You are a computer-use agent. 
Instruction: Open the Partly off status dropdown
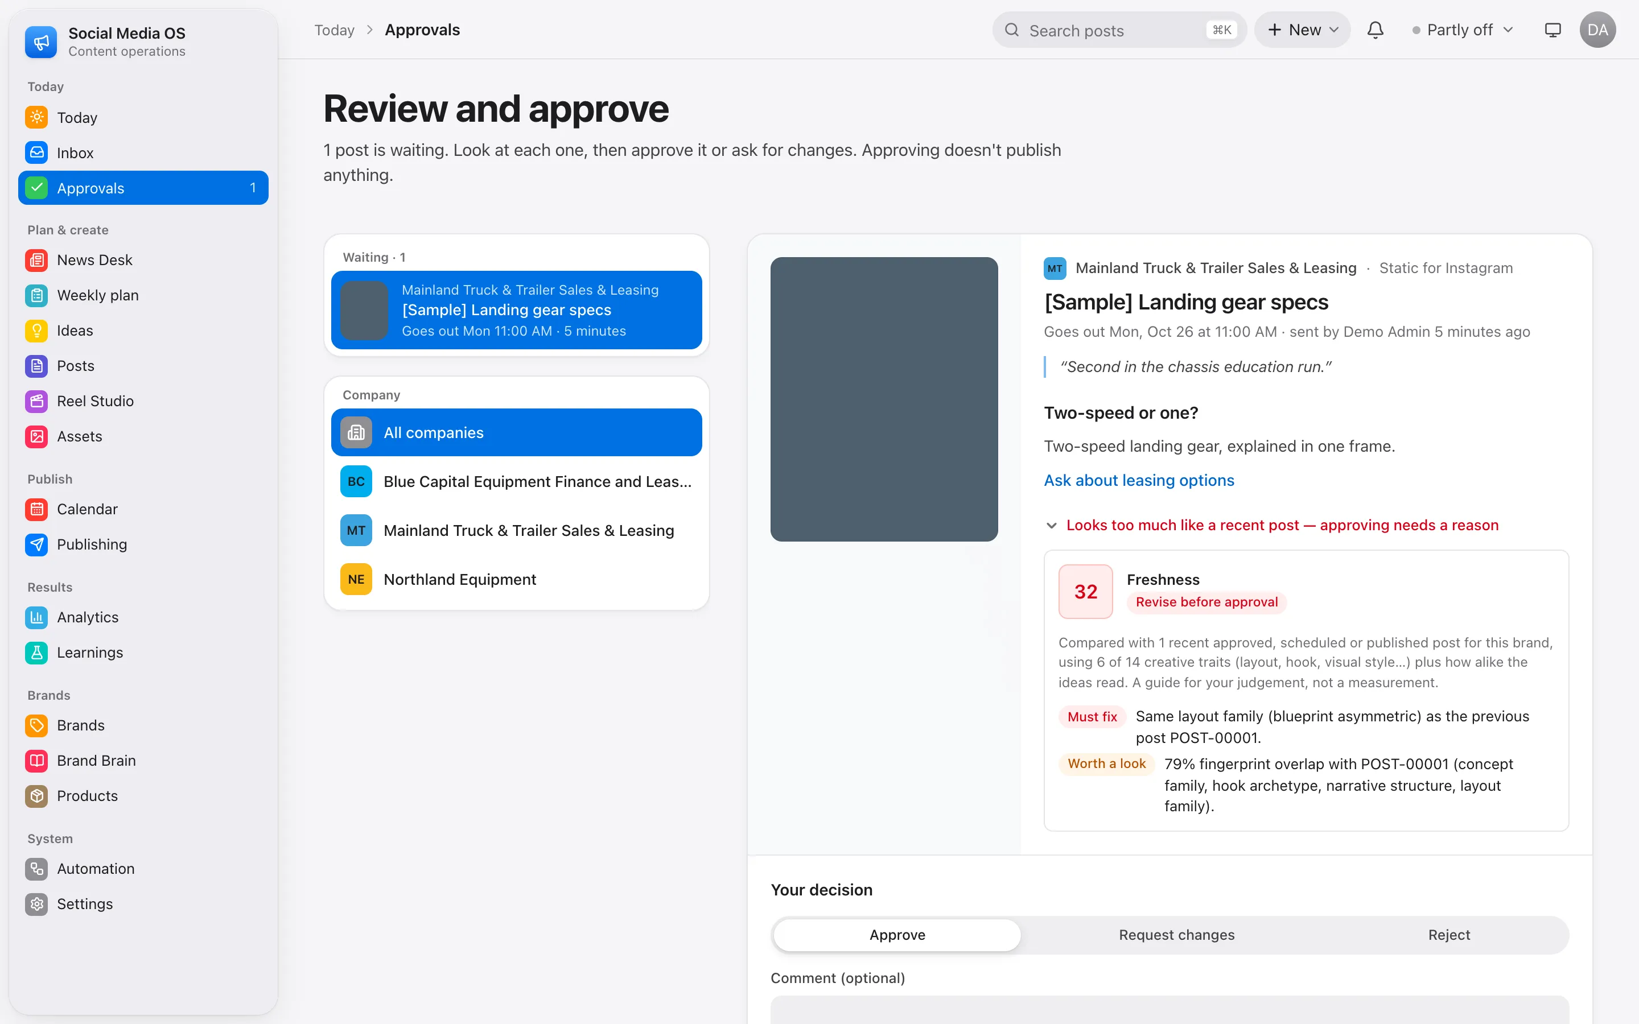[1462, 30]
